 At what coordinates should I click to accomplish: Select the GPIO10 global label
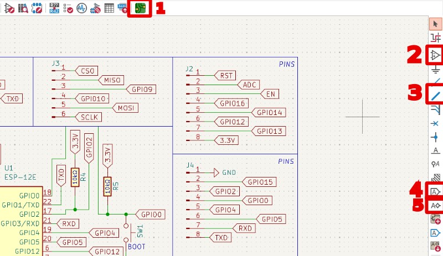(92, 99)
